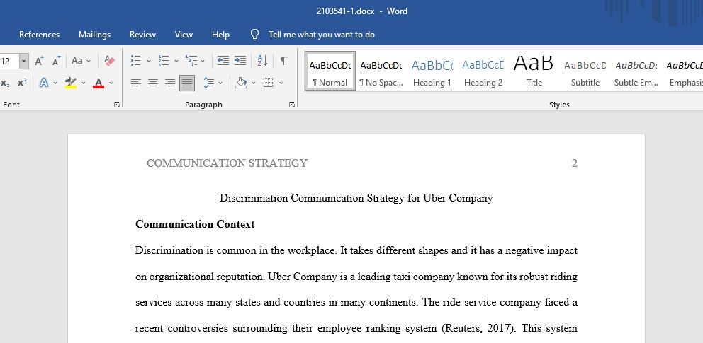
Task: Open numbering library dropdown arrow
Action: 176,61
